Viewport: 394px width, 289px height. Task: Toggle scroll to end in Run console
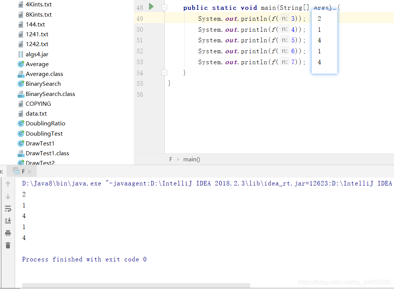pyautogui.click(x=8, y=221)
